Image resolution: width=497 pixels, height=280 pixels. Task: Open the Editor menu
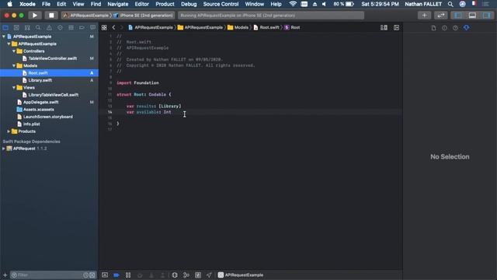141,4
